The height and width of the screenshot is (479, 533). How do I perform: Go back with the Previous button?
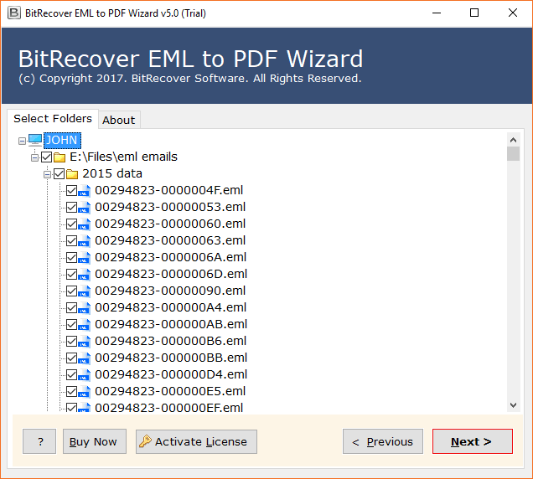(383, 441)
